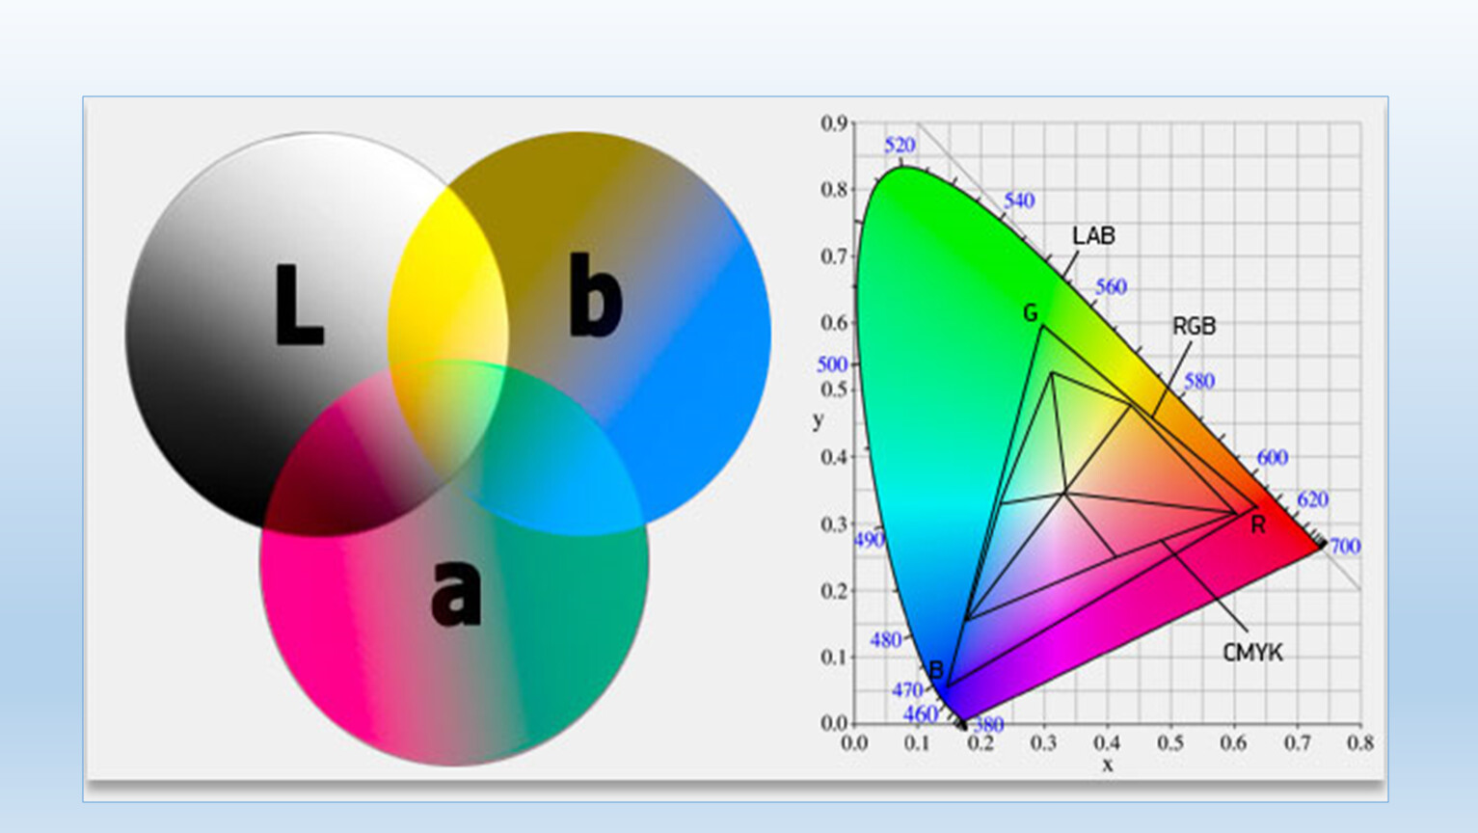The width and height of the screenshot is (1478, 833).
Task: Click the LAB label on the chromaticity diagram
Action: [1093, 236]
